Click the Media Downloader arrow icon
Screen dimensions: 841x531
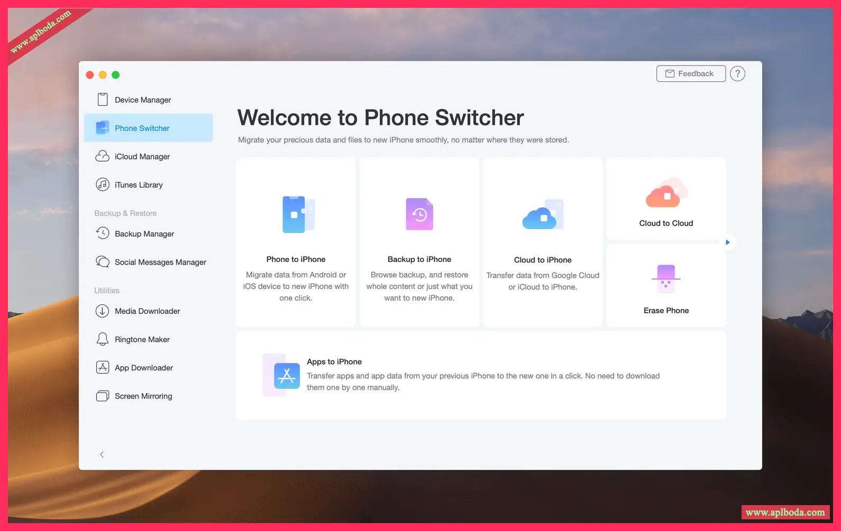click(x=102, y=311)
